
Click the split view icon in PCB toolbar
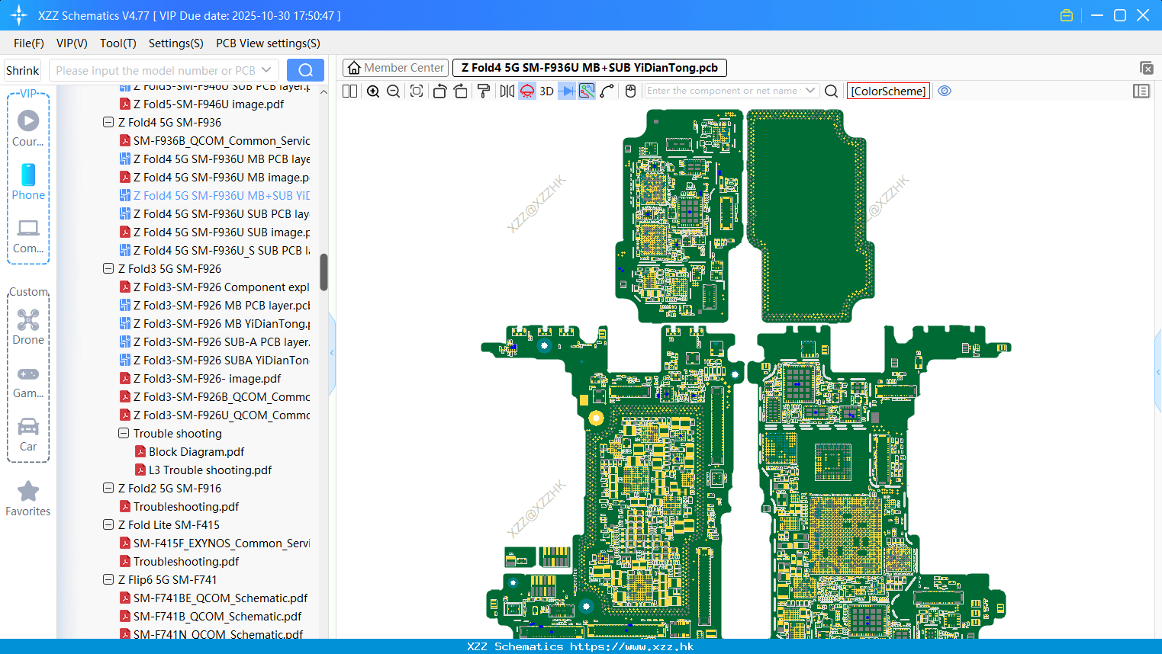coord(349,91)
